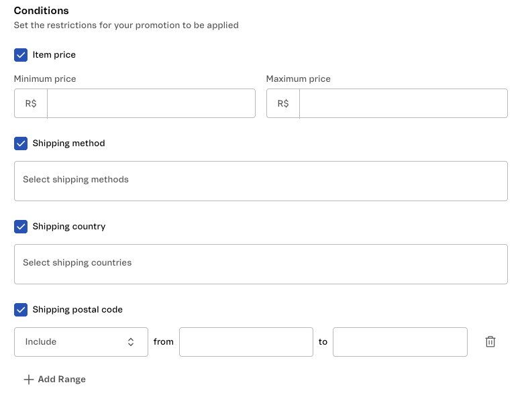Viewport: 524px width, 401px height.
Task: Disable the Shipping country checkbox
Action: pyautogui.click(x=21, y=227)
